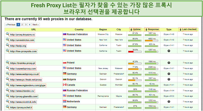Click magnifier icon beside proxy.gbandtb.com
The height and width of the screenshot is (111, 203).
[7, 96]
